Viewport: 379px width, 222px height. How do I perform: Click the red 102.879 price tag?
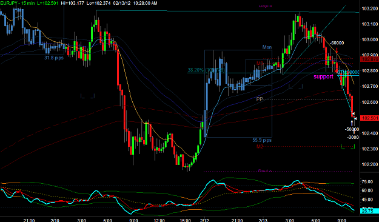pyautogui.click(x=369, y=59)
